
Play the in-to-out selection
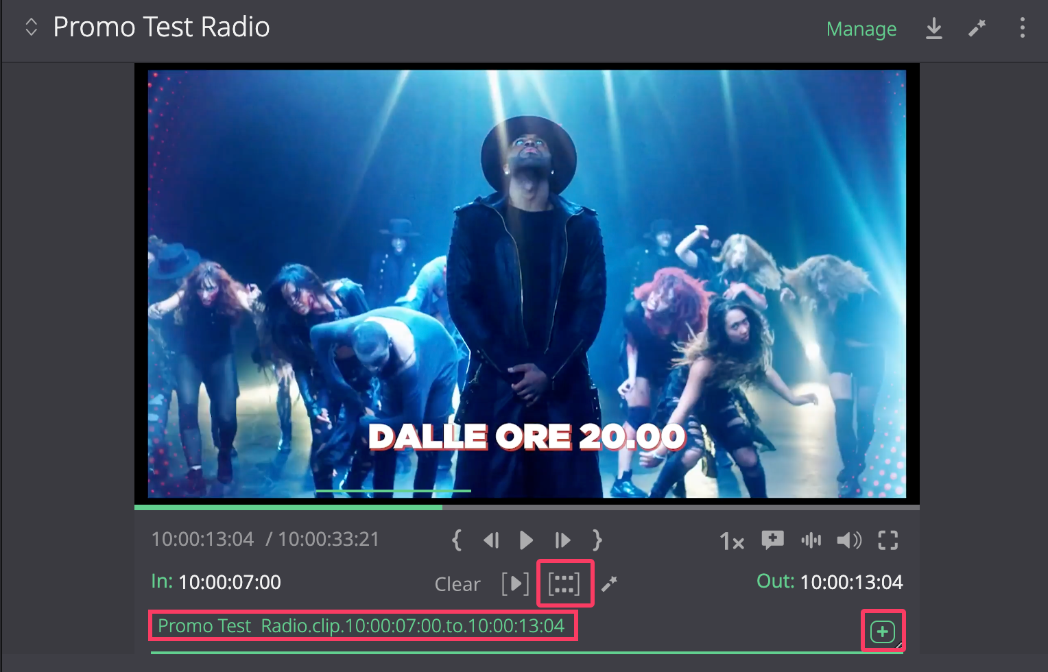(515, 584)
